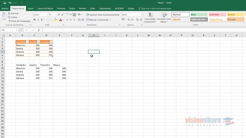Switch to Layout da Página tab
This screenshot has width=246, height=138.
point(45,8)
